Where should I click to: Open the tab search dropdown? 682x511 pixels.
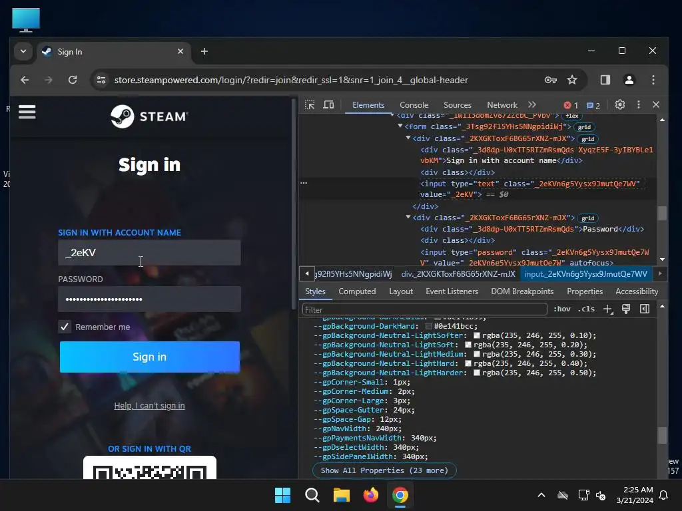[x=23, y=51]
